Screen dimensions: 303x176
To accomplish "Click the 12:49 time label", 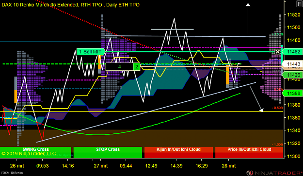I will pyautogui.click(x=151, y=166).
